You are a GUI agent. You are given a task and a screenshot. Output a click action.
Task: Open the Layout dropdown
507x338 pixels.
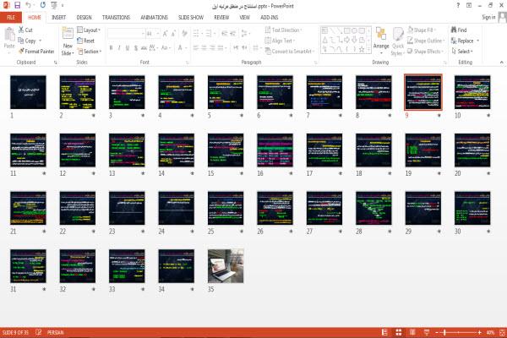89,30
